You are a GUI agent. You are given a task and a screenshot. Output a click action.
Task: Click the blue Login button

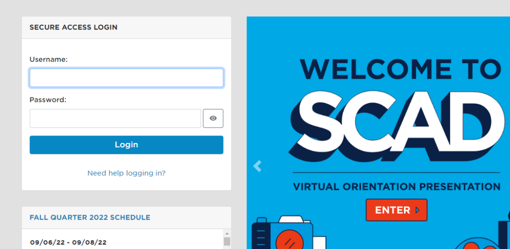(x=127, y=145)
